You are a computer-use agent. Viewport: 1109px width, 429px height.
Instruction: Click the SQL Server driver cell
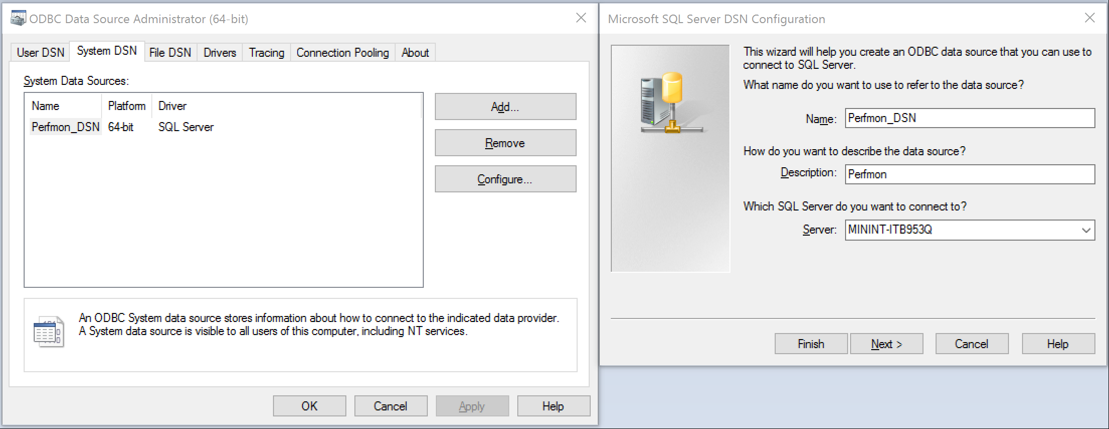(186, 127)
